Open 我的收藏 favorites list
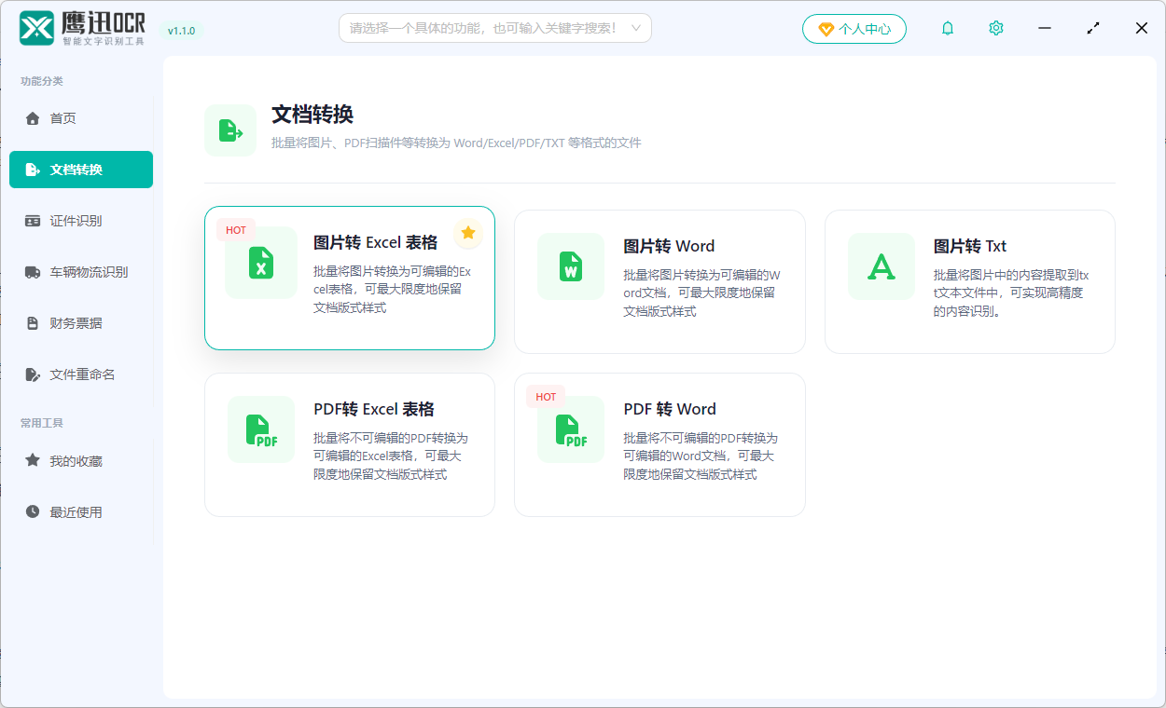This screenshot has height=708, width=1166. point(81,460)
